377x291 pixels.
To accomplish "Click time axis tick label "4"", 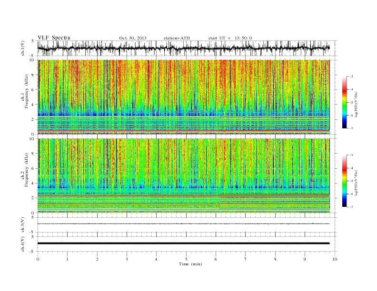I will (x=156, y=259).
